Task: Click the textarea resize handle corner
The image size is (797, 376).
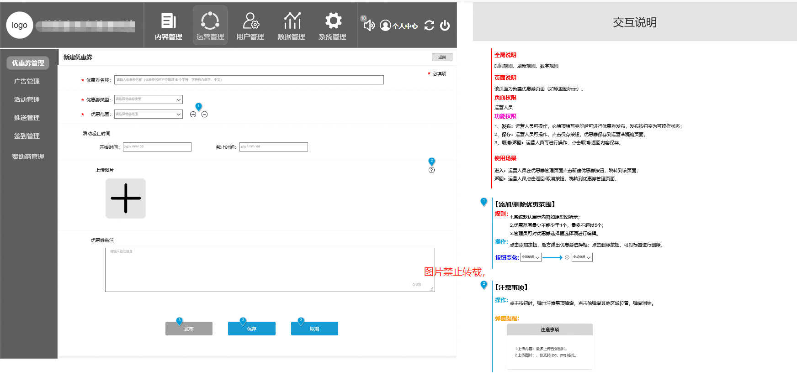Action: pyautogui.click(x=432, y=289)
